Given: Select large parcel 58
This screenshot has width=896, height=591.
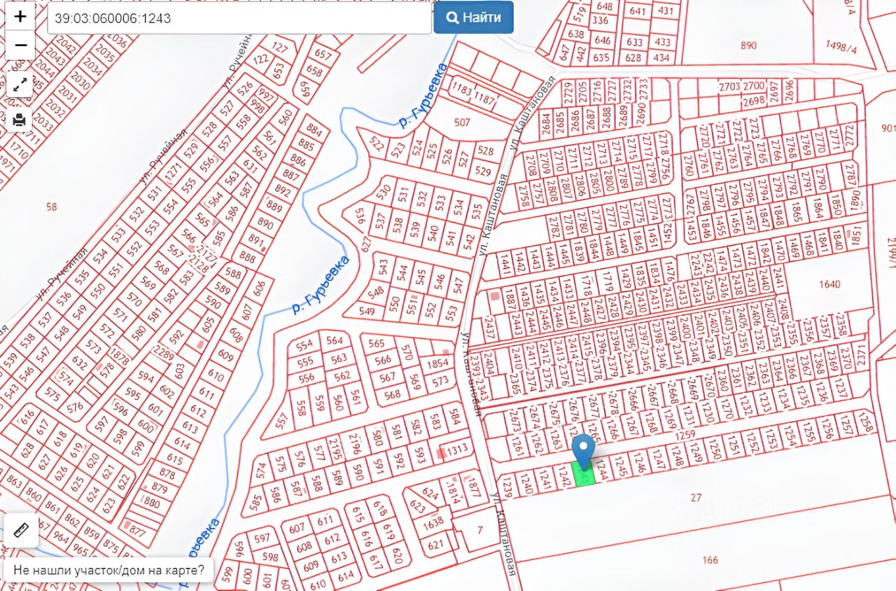Looking at the screenshot, I should coord(51,207).
